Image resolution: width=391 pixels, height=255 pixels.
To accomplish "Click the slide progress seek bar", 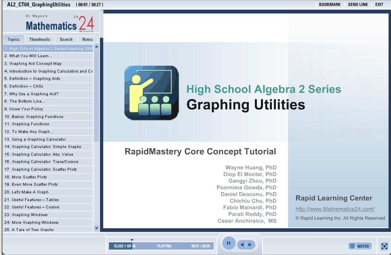I will (161, 246).
